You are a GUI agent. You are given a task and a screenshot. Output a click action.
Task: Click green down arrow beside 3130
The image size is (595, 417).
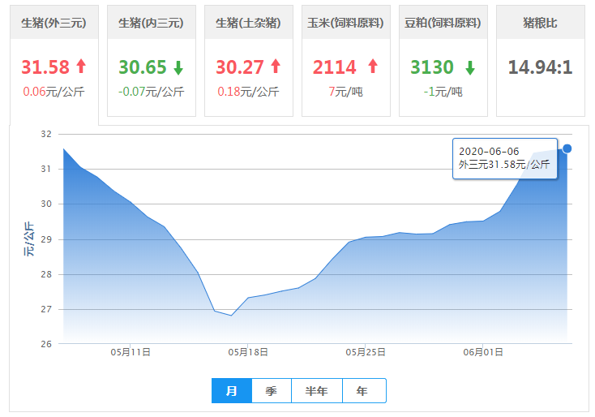pos(470,67)
